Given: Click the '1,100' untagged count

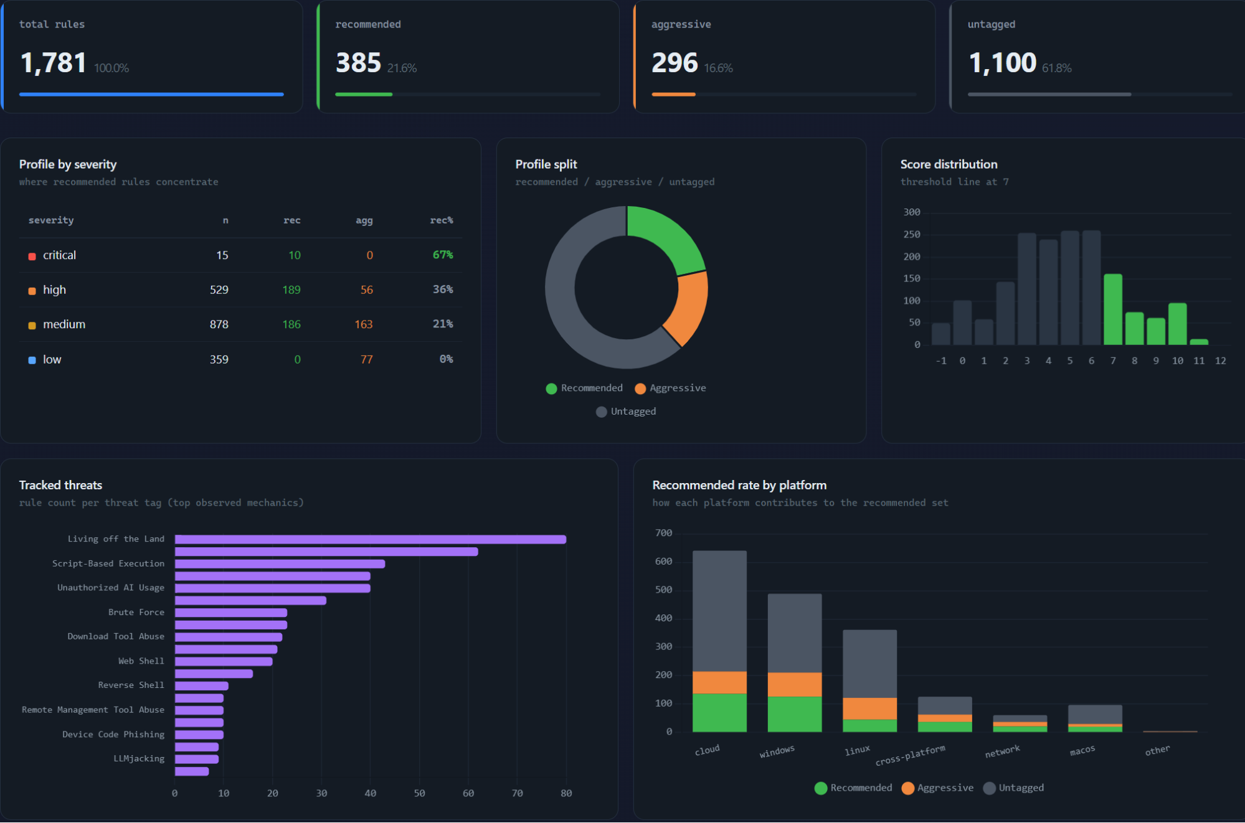Looking at the screenshot, I should (x=1003, y=63).
